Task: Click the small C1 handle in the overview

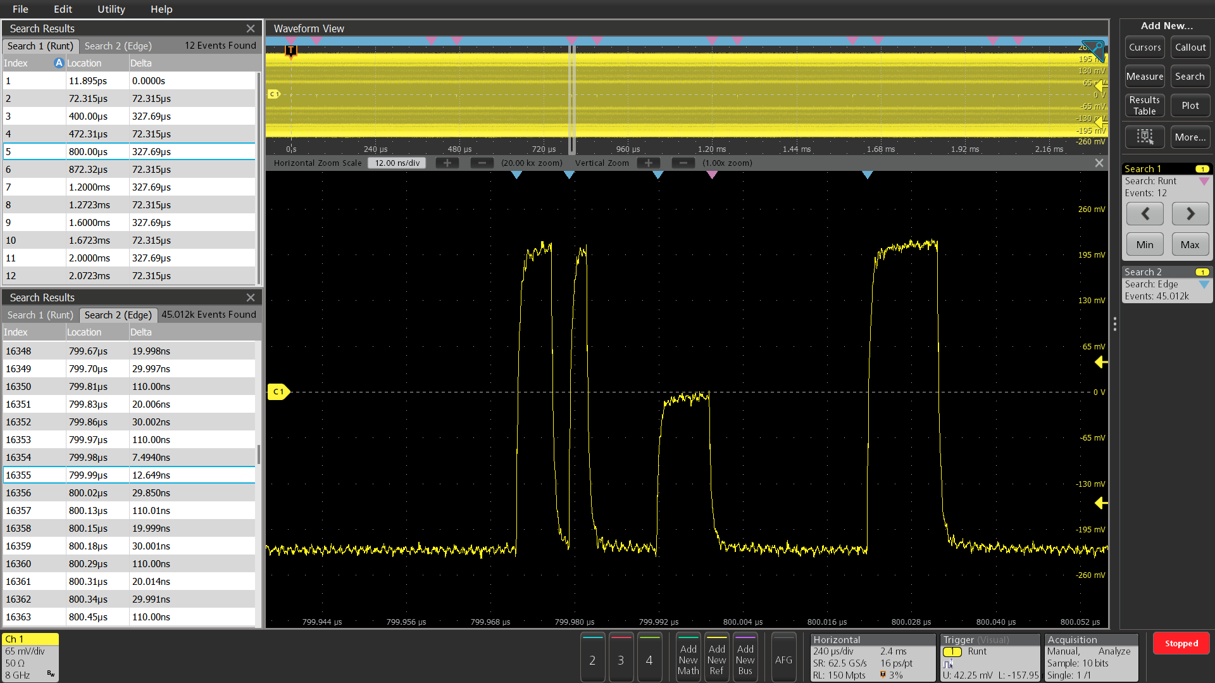Action: click(x=274, y=94)
